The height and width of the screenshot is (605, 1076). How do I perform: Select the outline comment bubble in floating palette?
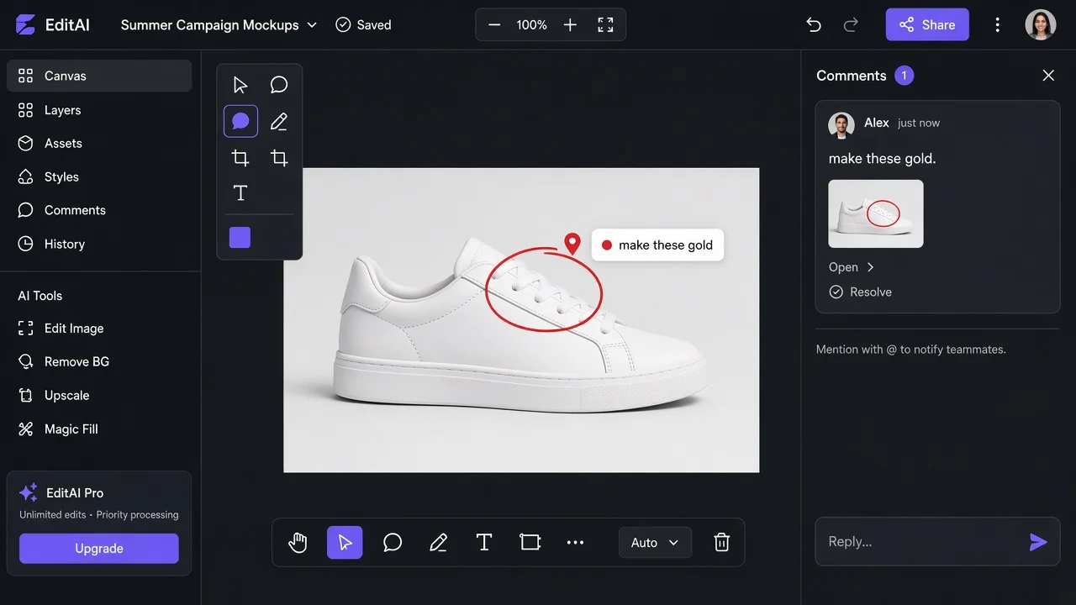tap(279, 85)
